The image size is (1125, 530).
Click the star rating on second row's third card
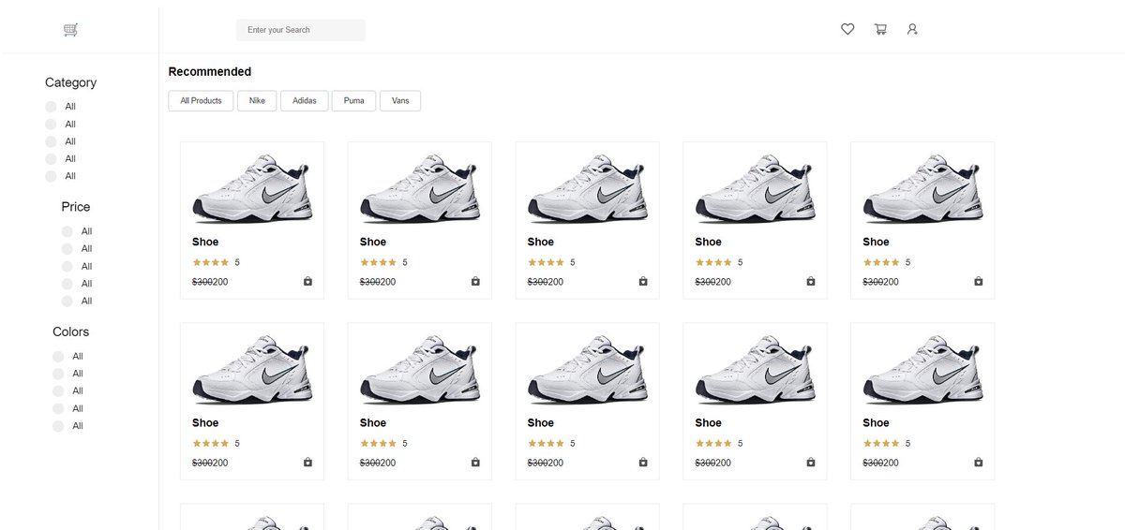[x=547, y=443]
